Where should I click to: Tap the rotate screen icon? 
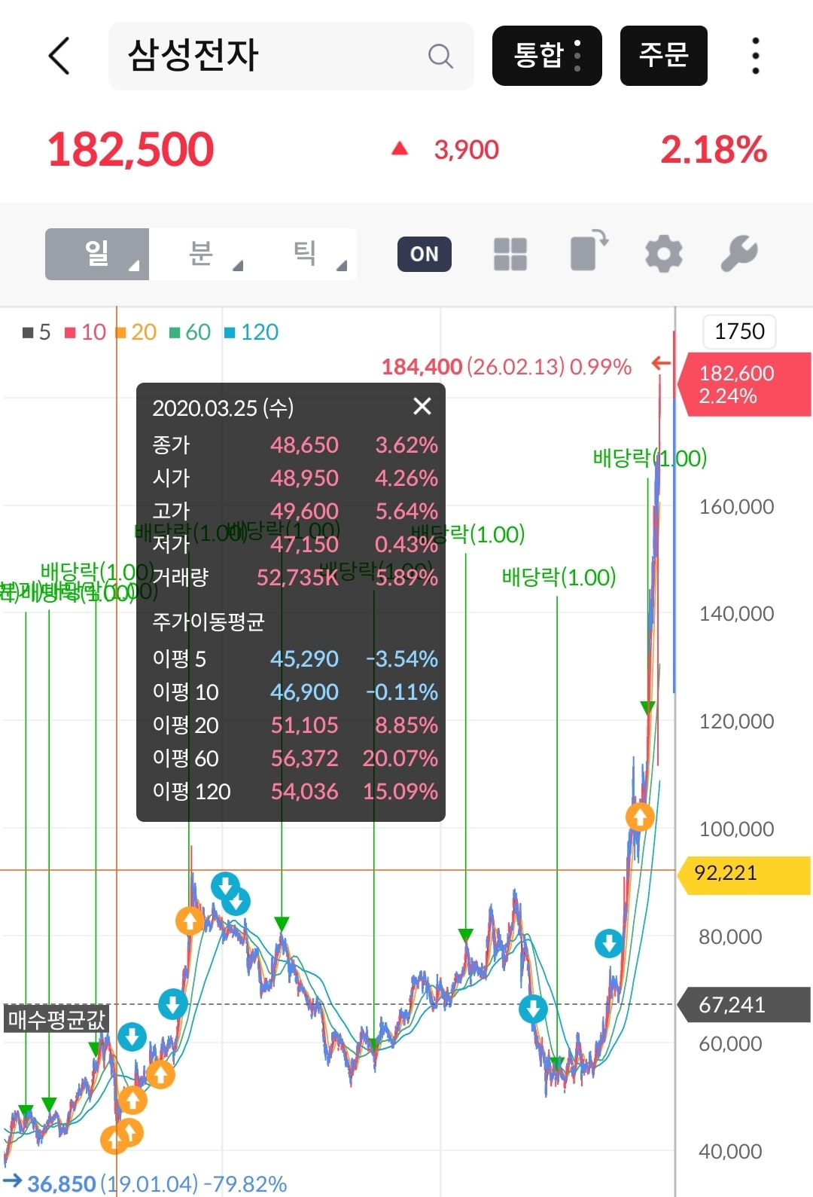tap(588, 251)
